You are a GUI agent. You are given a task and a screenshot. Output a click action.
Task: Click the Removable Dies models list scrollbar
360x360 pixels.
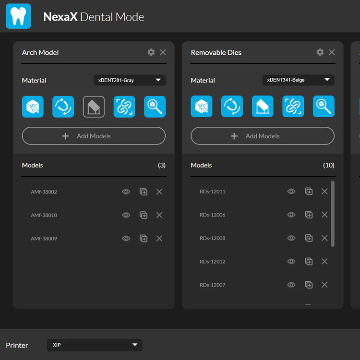click(x=333, y=214)
